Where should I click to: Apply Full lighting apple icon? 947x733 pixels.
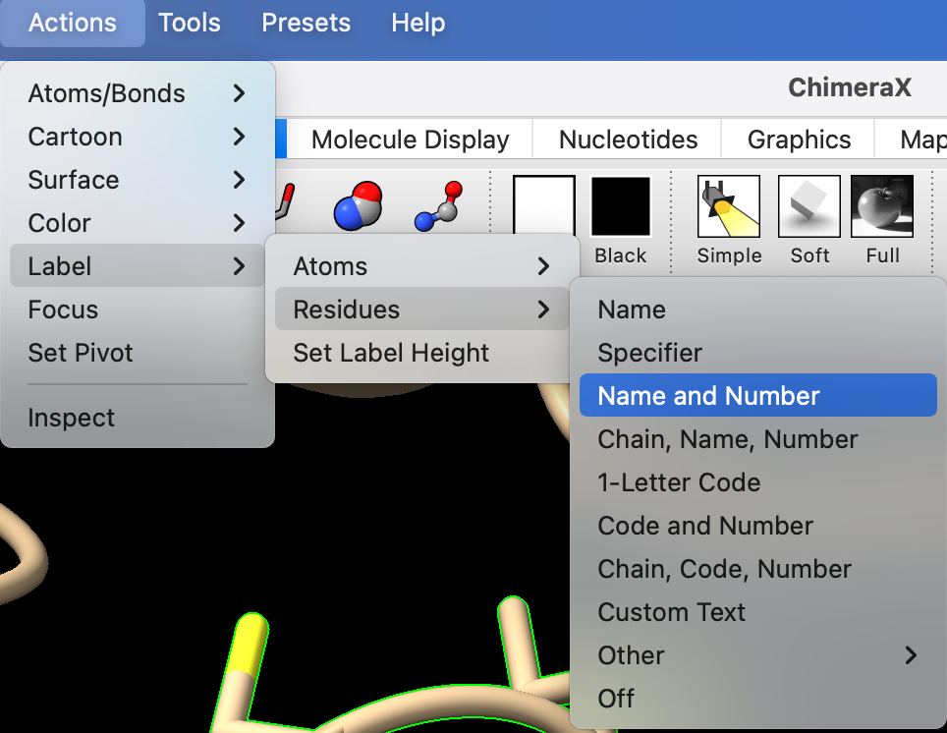tap(882, 206)
